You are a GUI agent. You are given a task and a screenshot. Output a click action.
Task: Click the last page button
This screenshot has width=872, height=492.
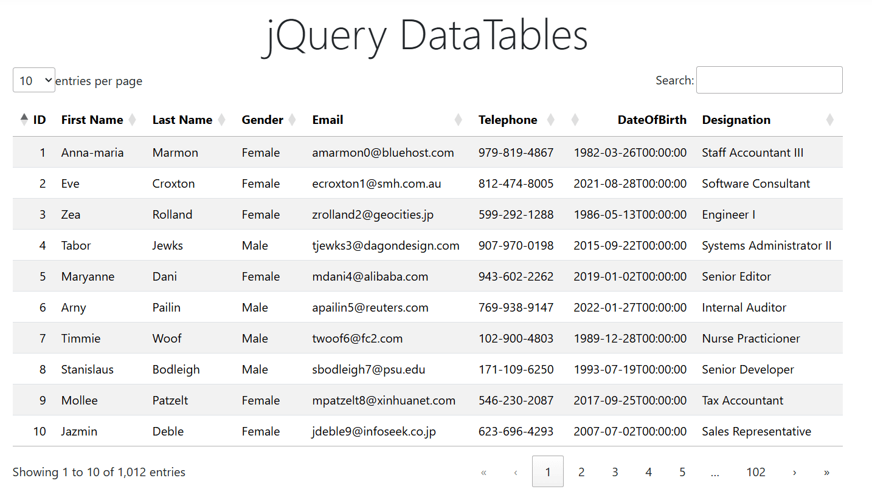[827, 471]
